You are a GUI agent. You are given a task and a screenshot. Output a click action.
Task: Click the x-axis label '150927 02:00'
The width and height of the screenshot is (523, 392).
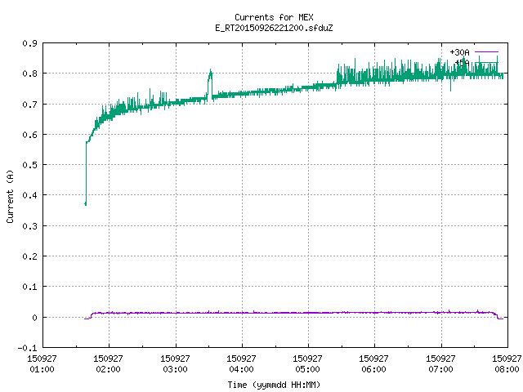[x=108, y=364]
